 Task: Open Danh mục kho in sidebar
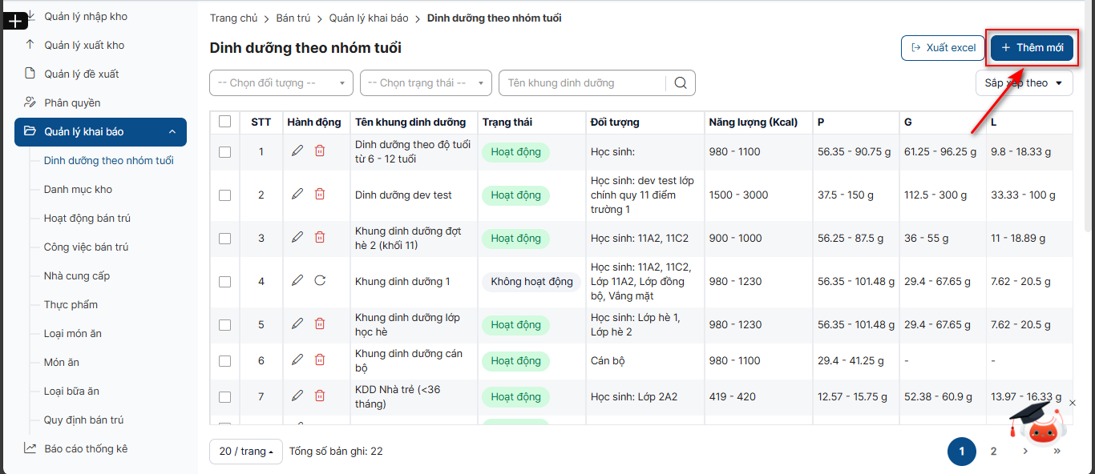click(x=78, y=190)
